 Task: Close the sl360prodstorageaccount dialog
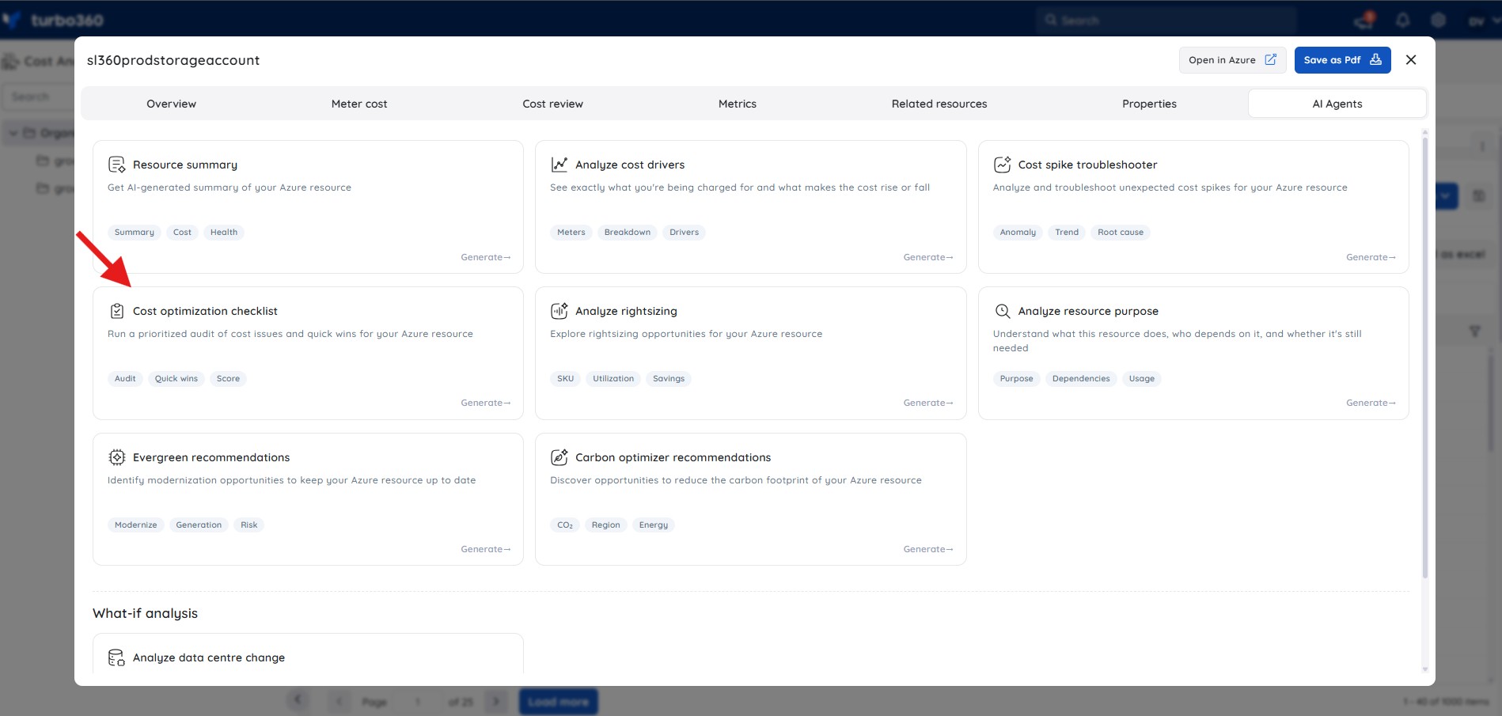(1411, 60)
